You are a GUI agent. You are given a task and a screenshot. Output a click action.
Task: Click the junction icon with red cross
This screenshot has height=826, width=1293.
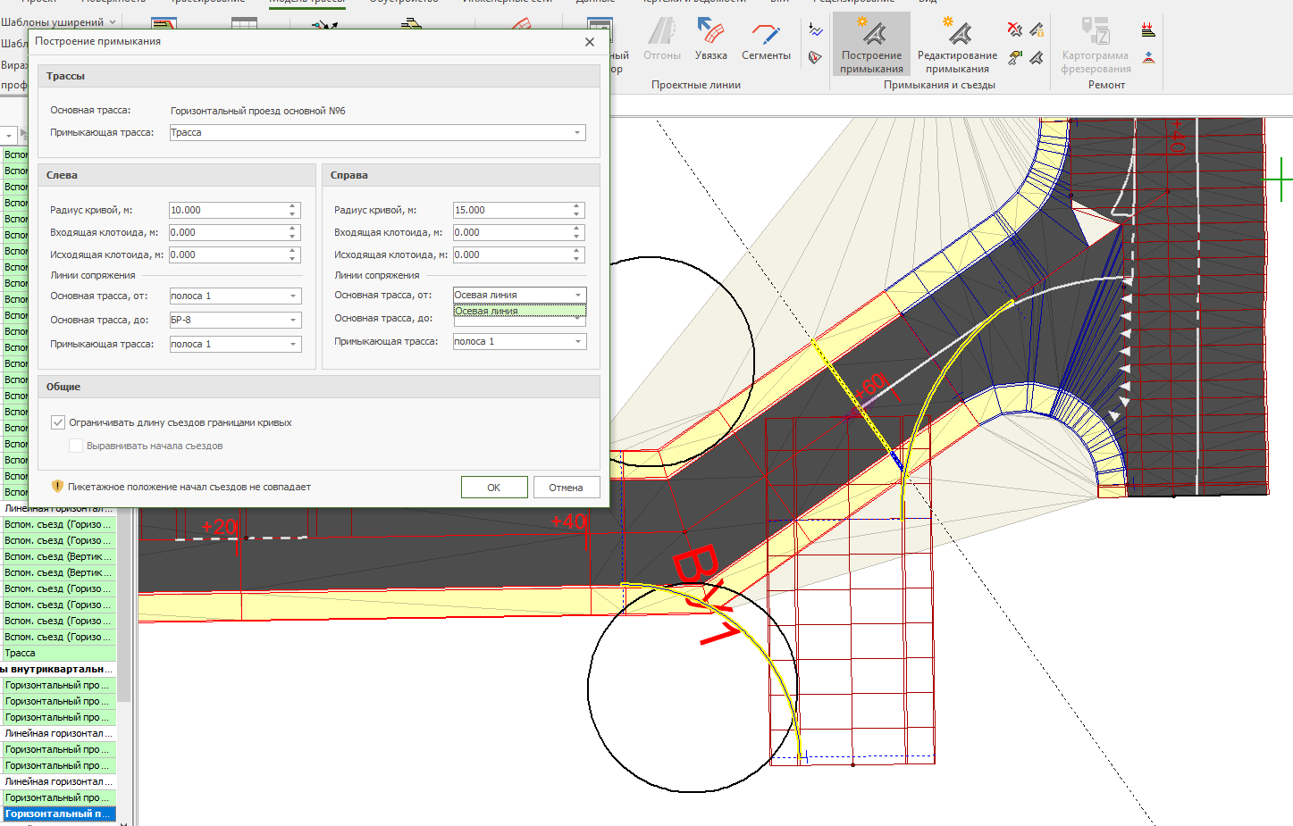[1015, 29]
